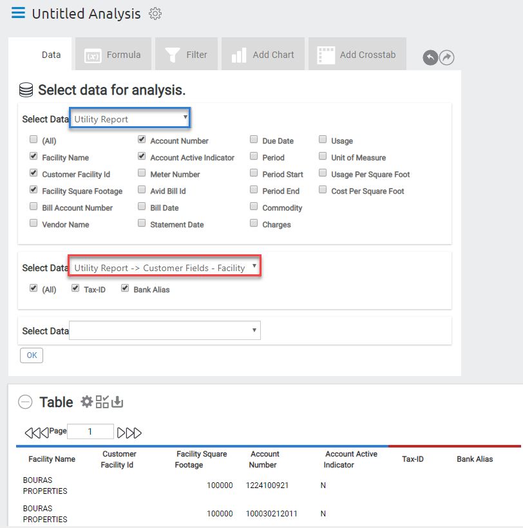523x528 pixels.
Task: Open the empty third Select Data dropdown
Action: (x=165, y=330)
